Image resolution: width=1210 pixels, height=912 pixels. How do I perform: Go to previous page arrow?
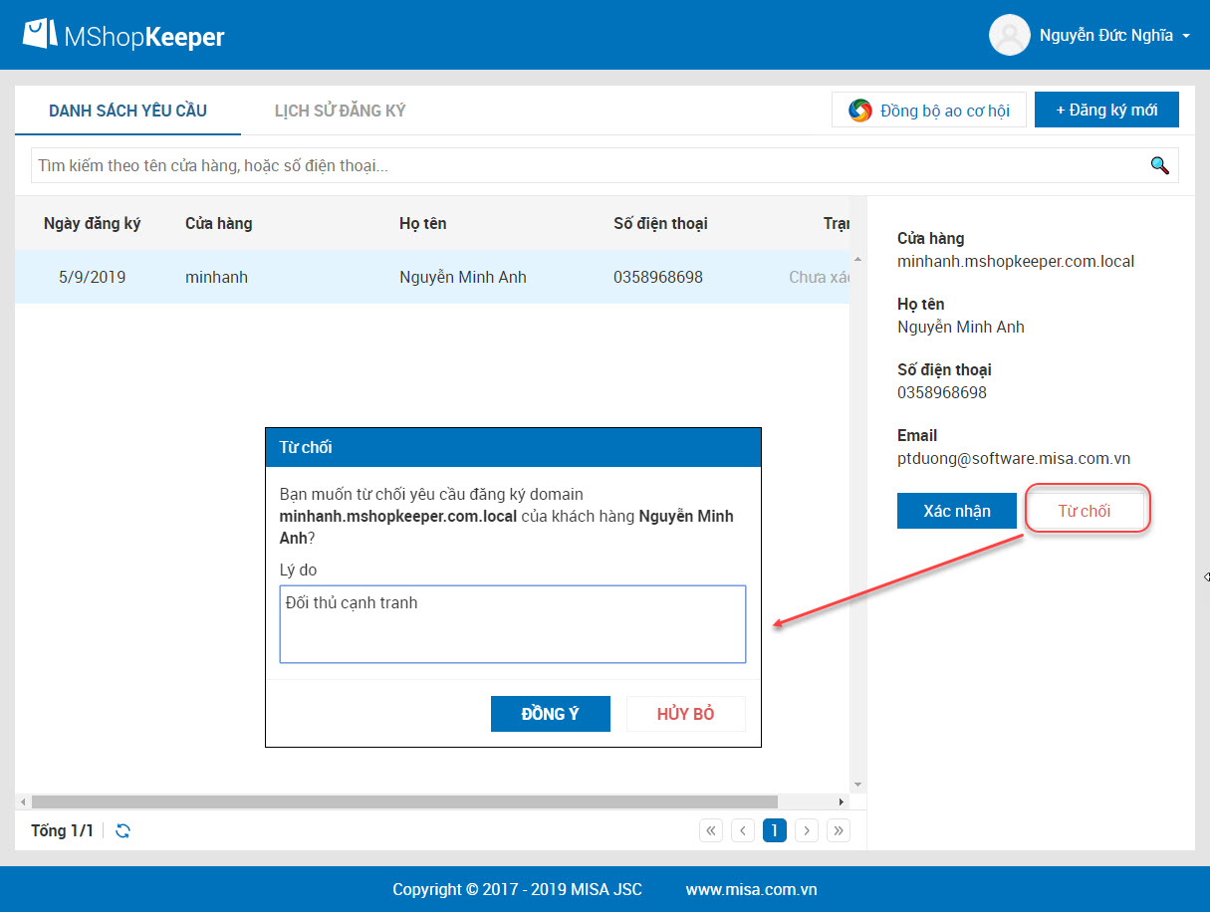(x=743, y=830)
